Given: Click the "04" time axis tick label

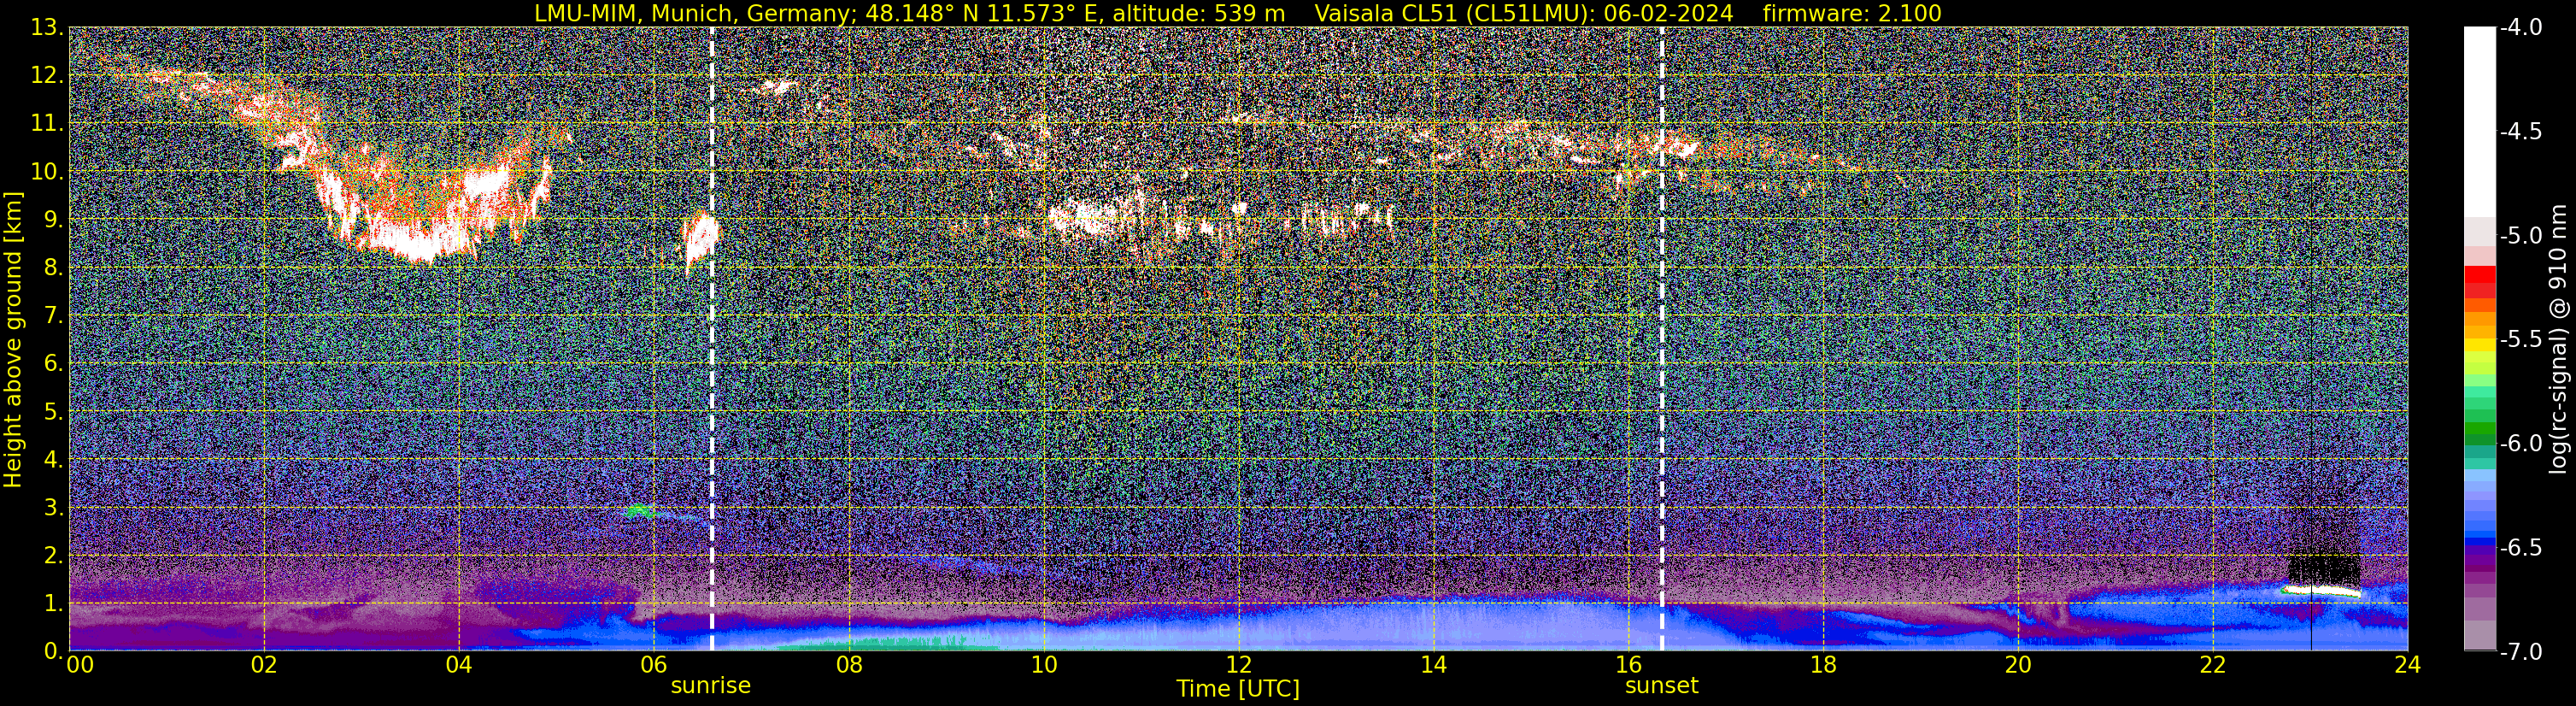Looking at the screenshot, I should point(459,666).
